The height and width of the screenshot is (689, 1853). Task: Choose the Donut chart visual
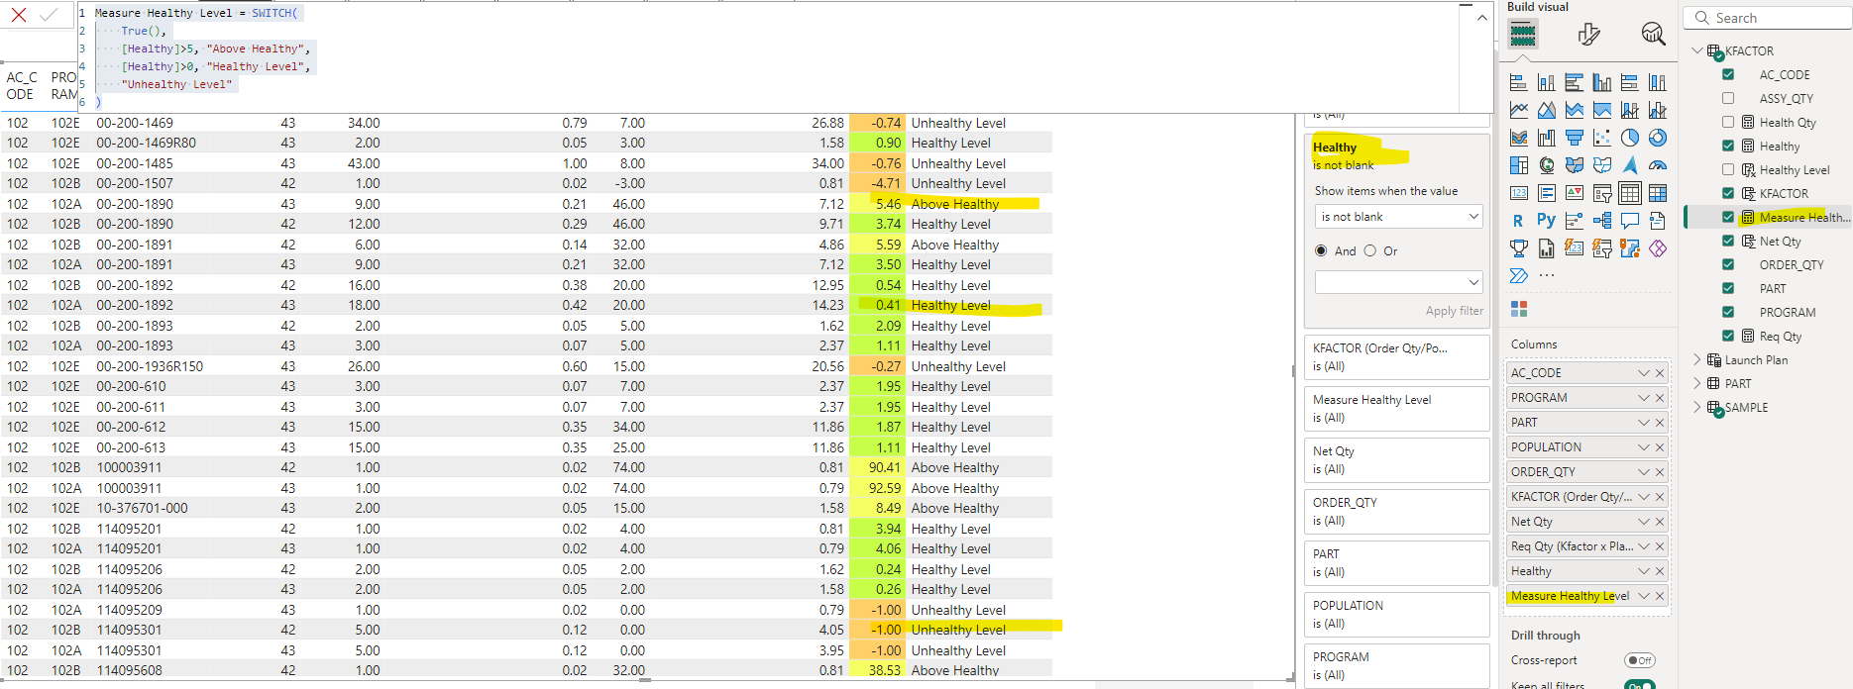click(1657, 138)
